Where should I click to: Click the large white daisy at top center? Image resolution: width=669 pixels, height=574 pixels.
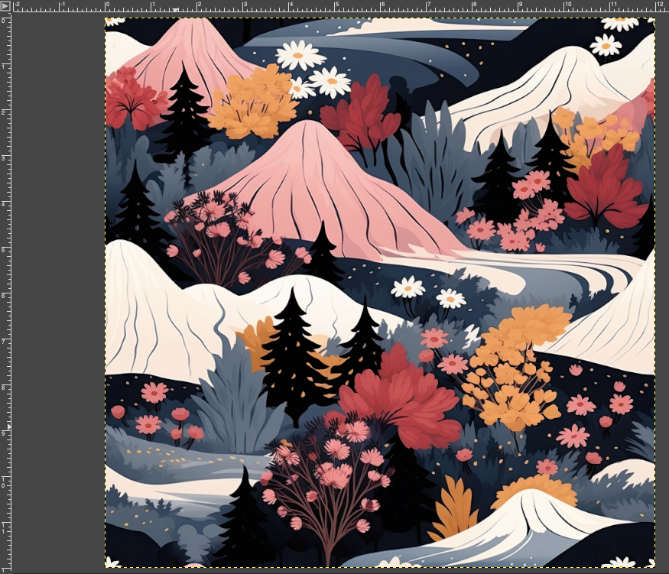coord(300,55)
